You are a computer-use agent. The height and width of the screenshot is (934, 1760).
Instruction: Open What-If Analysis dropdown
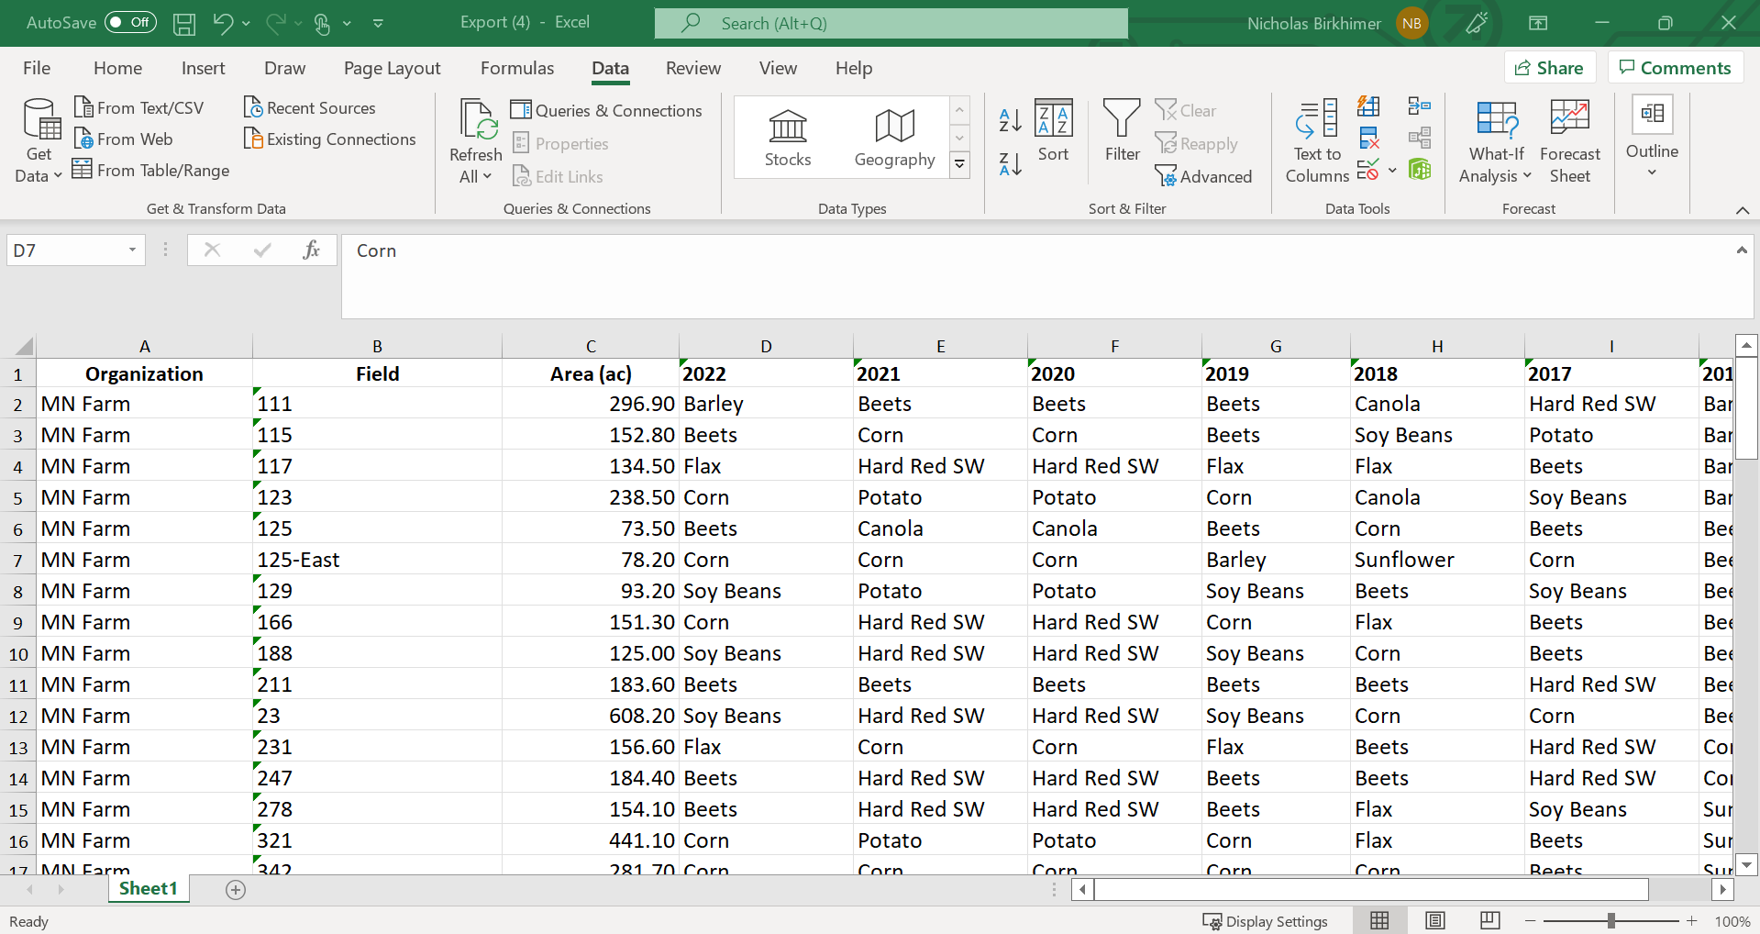coord(1496,140)
